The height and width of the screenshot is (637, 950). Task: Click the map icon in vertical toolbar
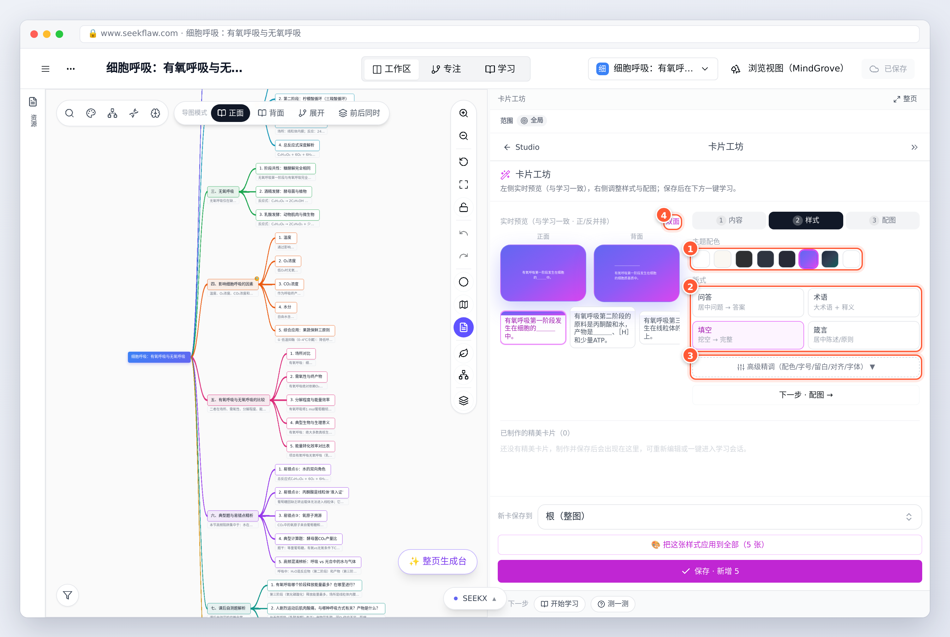(463, 304)
